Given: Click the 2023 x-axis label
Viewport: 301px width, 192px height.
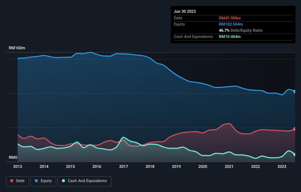Looking at the screenshot, I should [282, 166].
